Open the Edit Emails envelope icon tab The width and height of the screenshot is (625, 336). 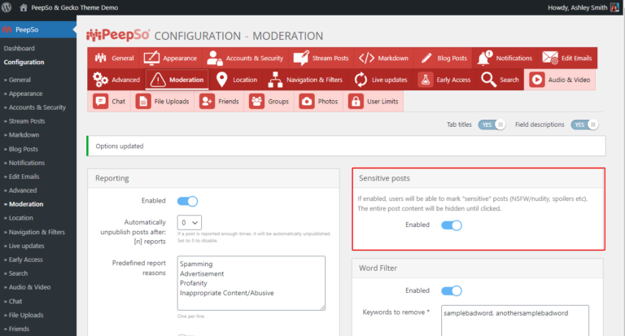tap(551, 58)
